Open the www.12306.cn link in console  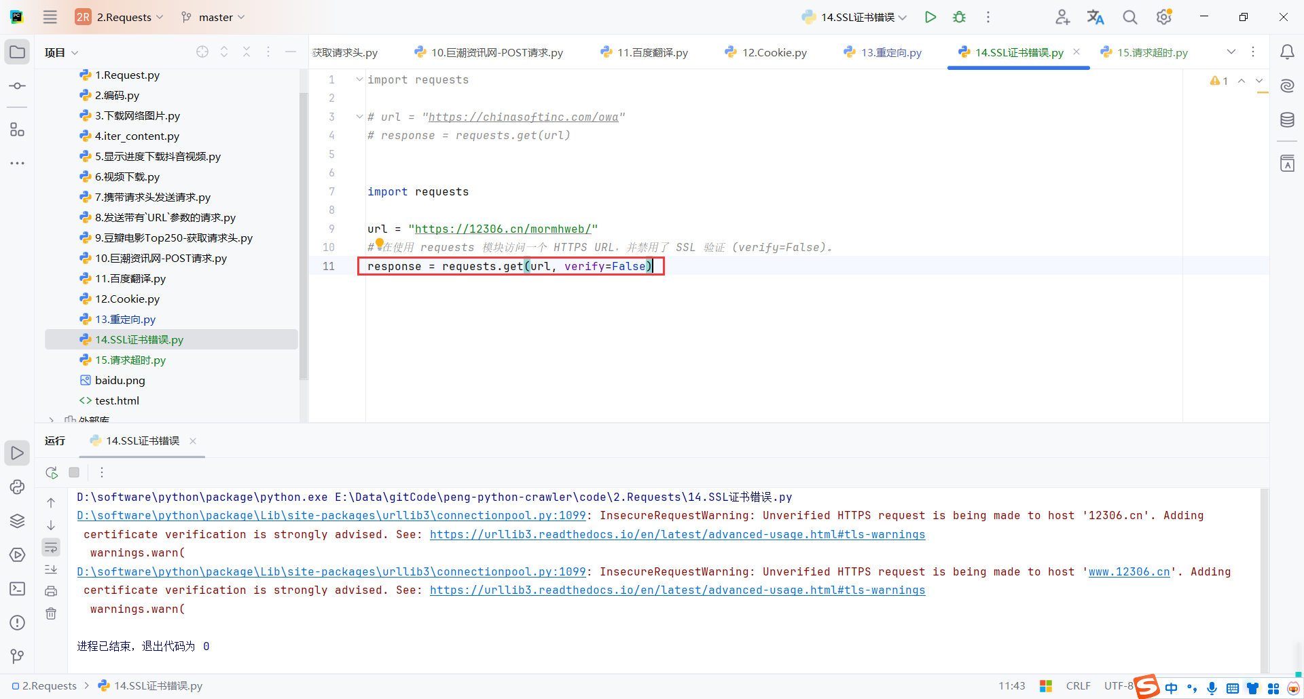(1129, 572)
